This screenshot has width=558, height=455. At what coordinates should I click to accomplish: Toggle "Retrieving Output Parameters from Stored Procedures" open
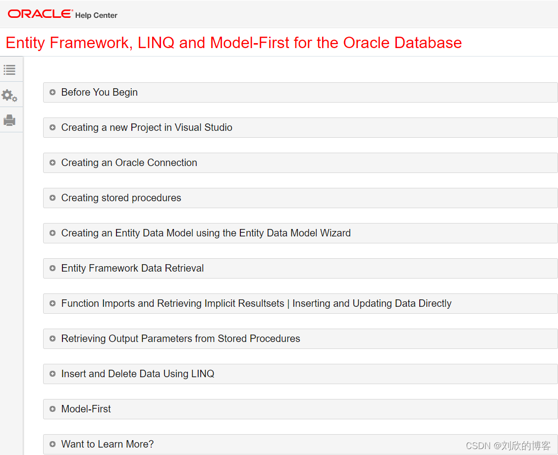[x=52, y=339]
